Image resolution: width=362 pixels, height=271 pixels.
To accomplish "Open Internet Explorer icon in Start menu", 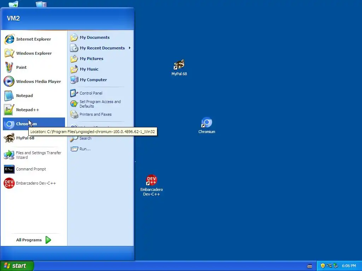I will tap(9, 39).
